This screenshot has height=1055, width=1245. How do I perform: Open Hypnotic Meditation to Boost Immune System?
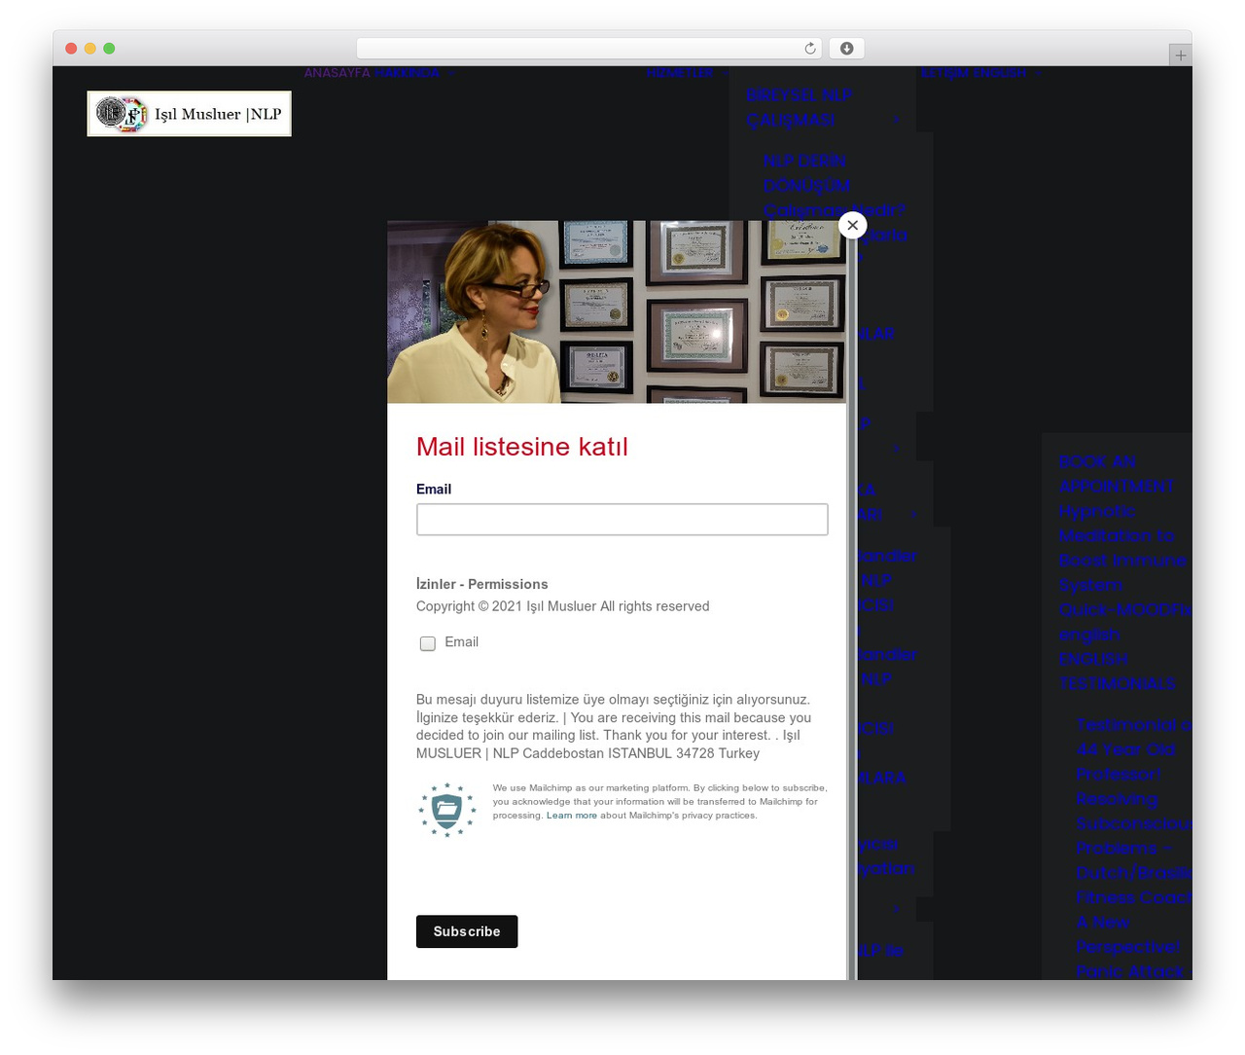tap(1123, 548)
